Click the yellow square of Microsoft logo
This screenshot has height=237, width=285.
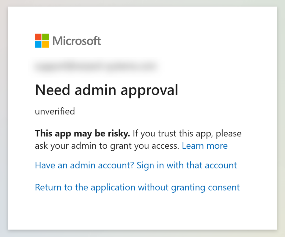[x=45, y=44]
